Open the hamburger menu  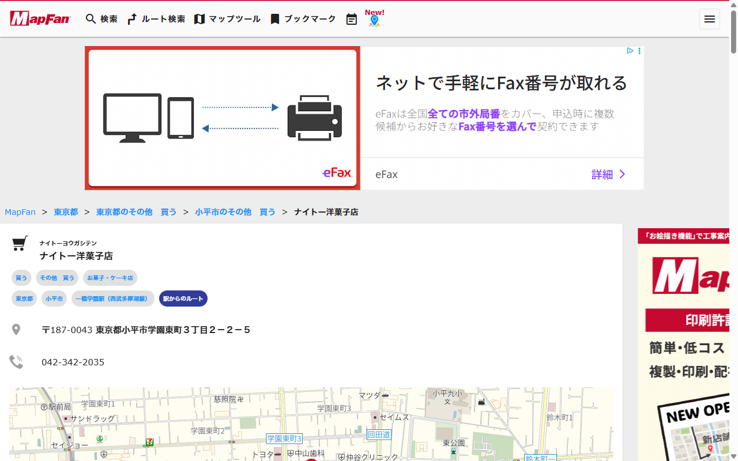tap(710, 19)
